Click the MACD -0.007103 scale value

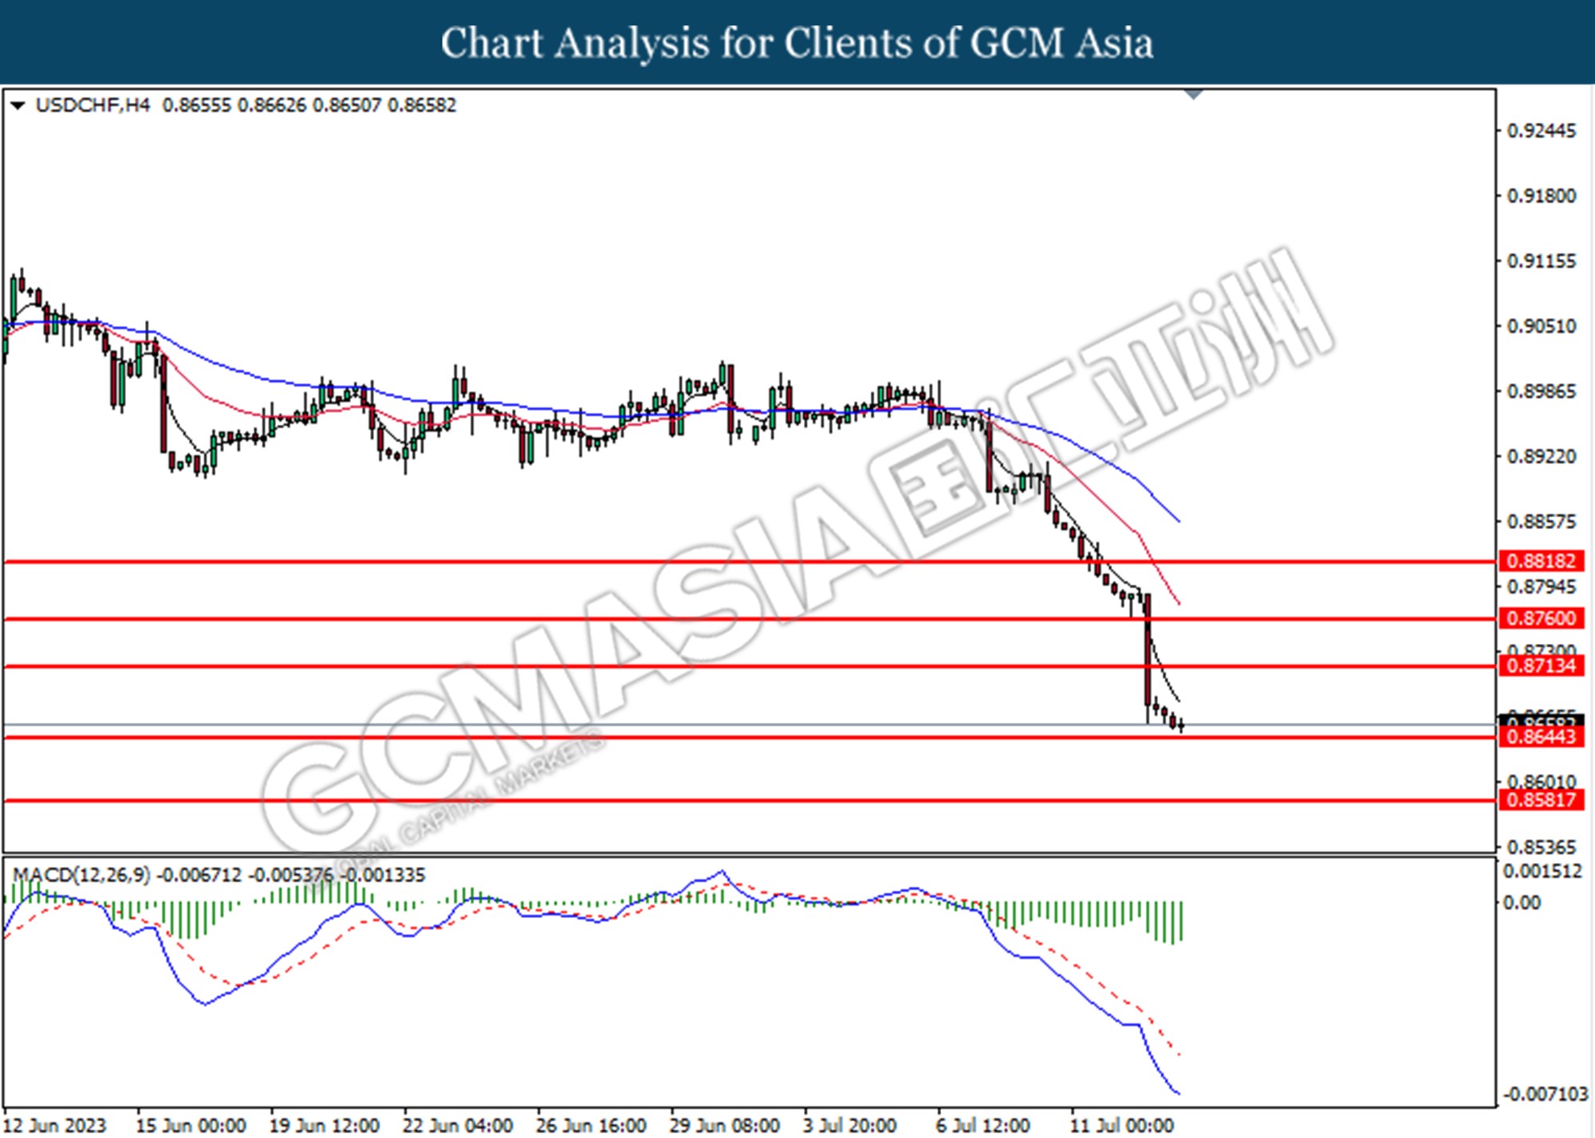1546,1094
